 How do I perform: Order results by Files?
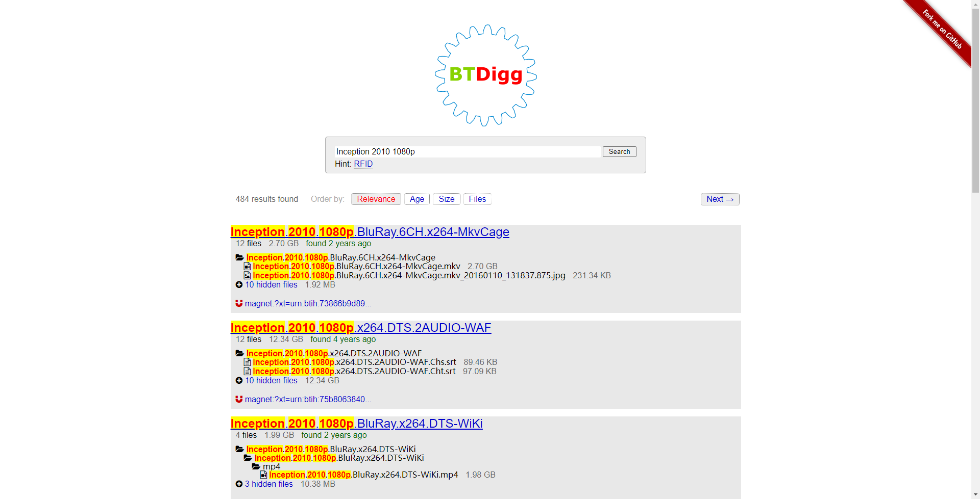click(x=477, y=199)
